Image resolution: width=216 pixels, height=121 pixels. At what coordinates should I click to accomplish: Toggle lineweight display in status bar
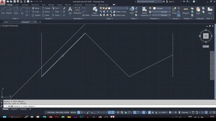tap(118, 113)
